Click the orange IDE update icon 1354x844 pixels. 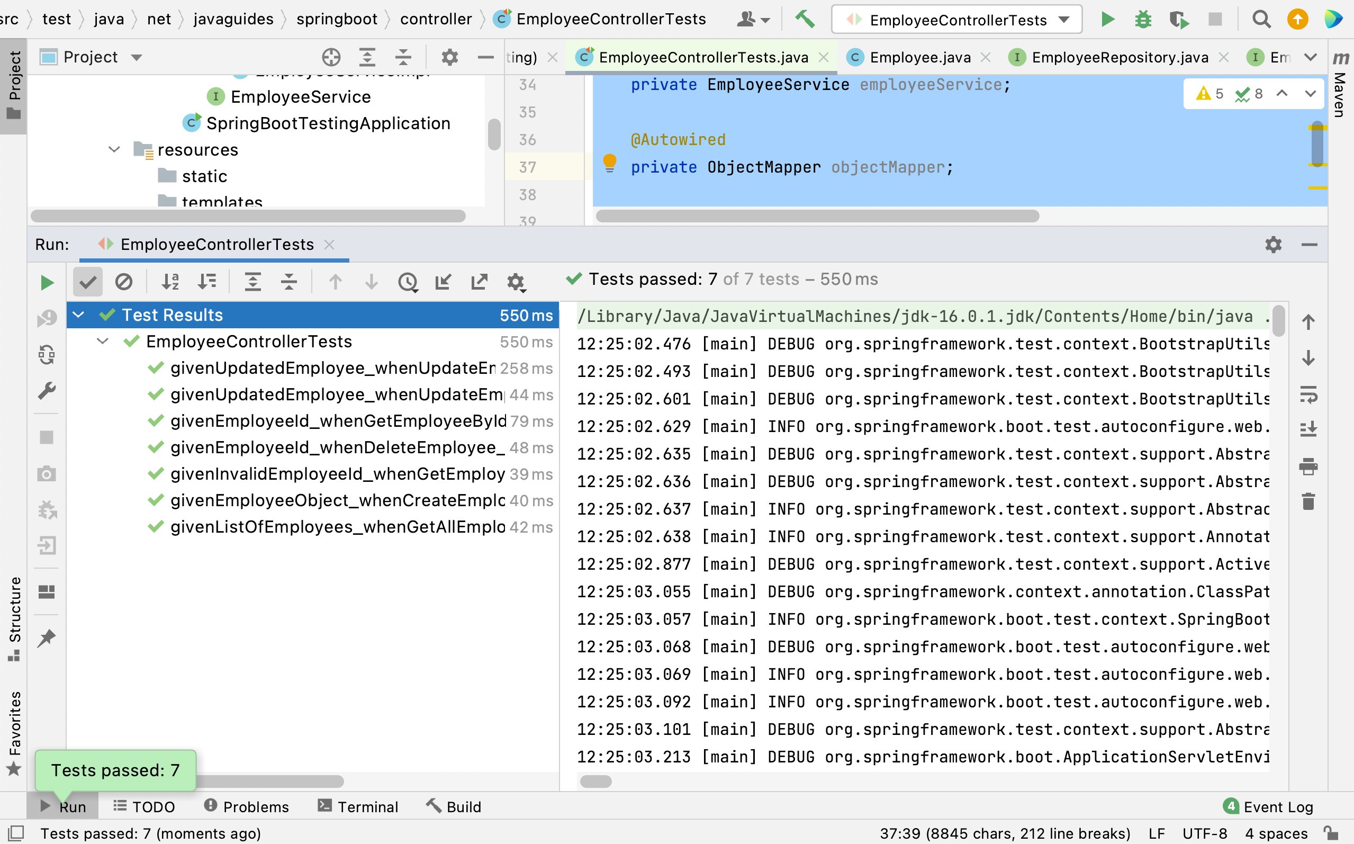1297,20
